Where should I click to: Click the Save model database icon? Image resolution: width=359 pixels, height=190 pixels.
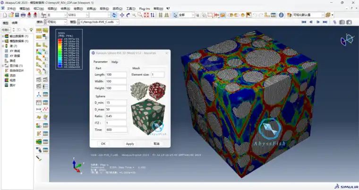[x=17, y=15]
